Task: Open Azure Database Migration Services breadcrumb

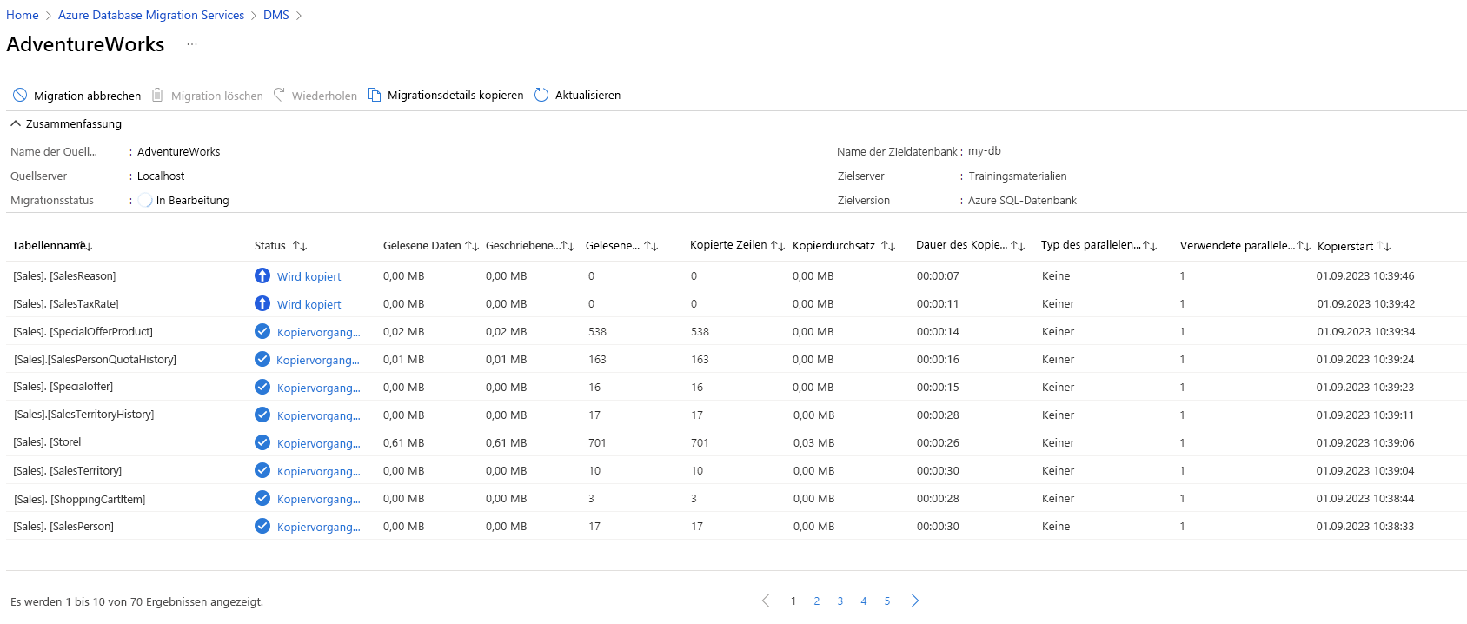Action: coord(151,15)
